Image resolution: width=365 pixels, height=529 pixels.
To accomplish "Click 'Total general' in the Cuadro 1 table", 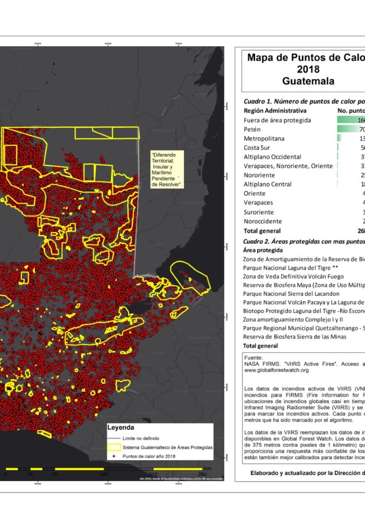I will tap(262, 231).
